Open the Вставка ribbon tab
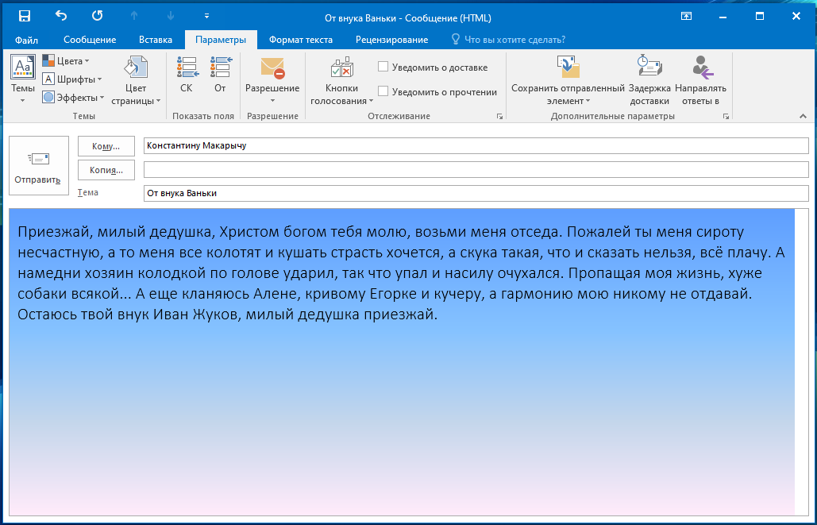 (x=156, y=40)
